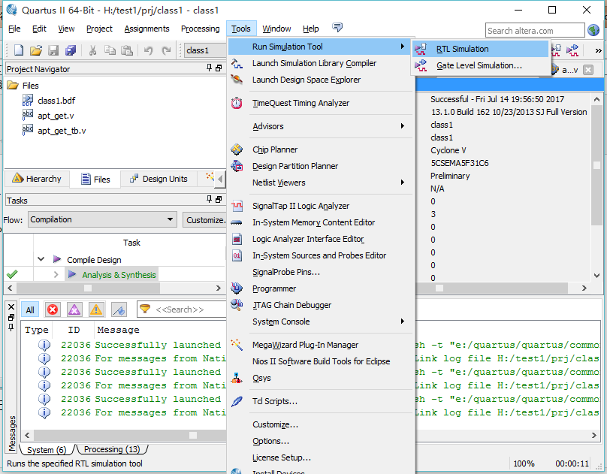
Task: Expand the System Console submenu
Action: (321, 322)
